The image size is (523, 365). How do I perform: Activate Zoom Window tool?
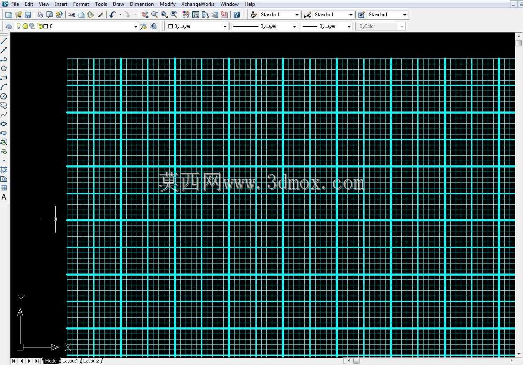[164, 15]
